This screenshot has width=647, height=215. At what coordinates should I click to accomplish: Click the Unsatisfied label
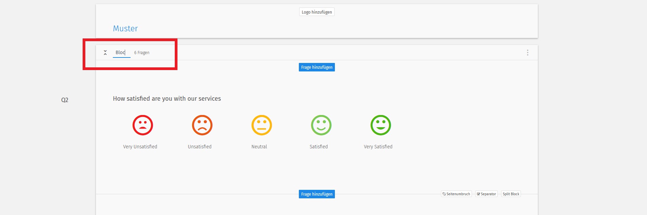(200, 147)
